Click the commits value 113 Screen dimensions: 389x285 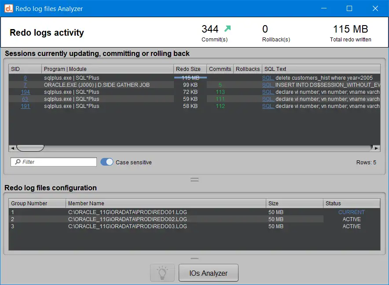[220, 92]
